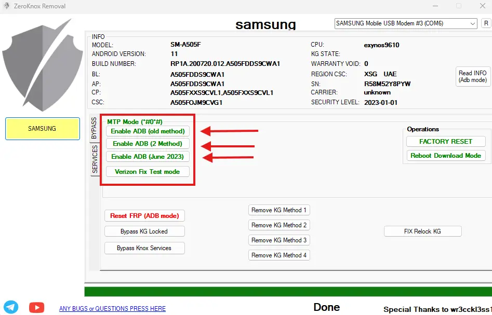This screenshot has width=492, height=315.
Task: Click the FACTORY RESET button
Action: tap(446, 141)
